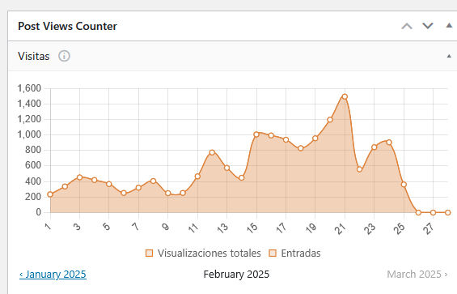The height and width of the screenshot is (294, 457).
Task: Move Post Views Counter widget up
Action: pos(407,26)
